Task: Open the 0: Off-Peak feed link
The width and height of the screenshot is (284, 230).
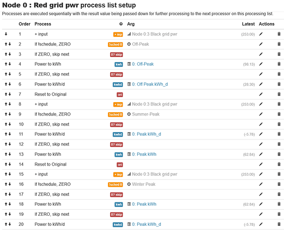Action: click(x=143, y=64)
